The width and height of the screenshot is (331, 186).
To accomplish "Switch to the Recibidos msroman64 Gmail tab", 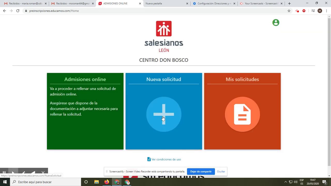I will click(72, 4).
